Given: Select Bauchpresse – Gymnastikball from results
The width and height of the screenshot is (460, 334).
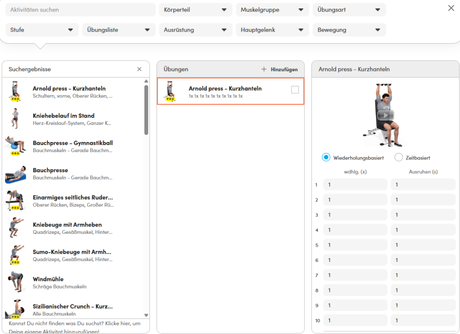Looking at the screenshot, I should click(x=73, y=146).
